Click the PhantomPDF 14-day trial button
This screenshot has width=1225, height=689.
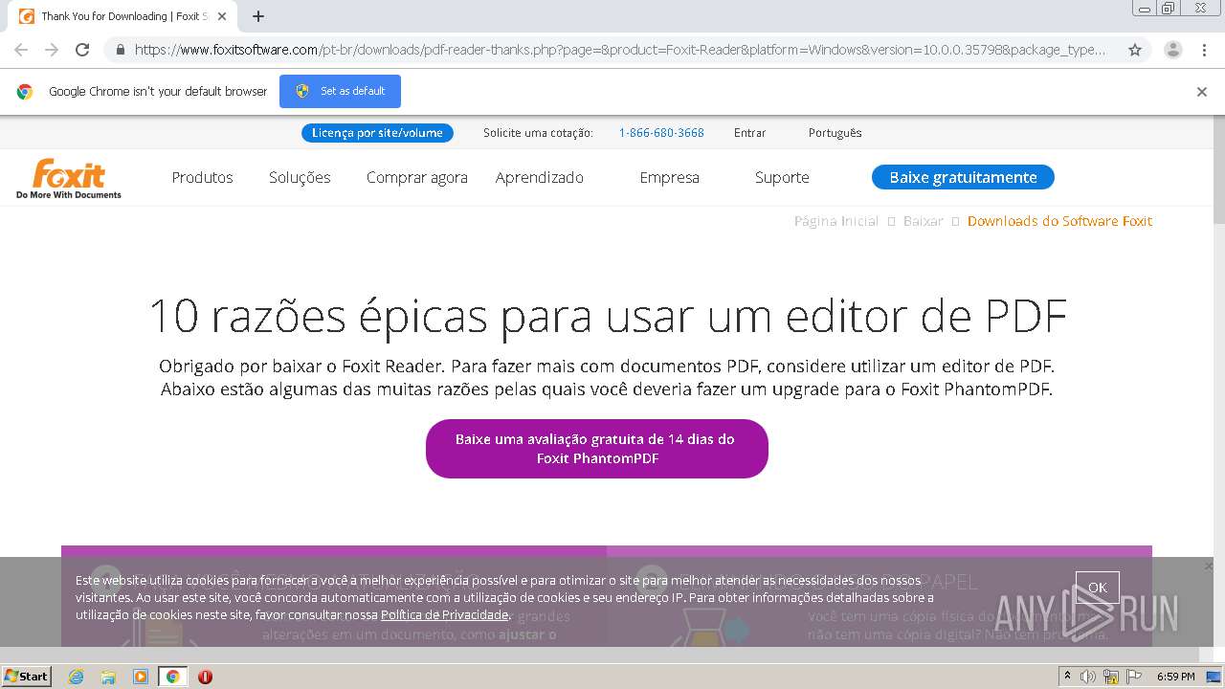tap(596, 449)
